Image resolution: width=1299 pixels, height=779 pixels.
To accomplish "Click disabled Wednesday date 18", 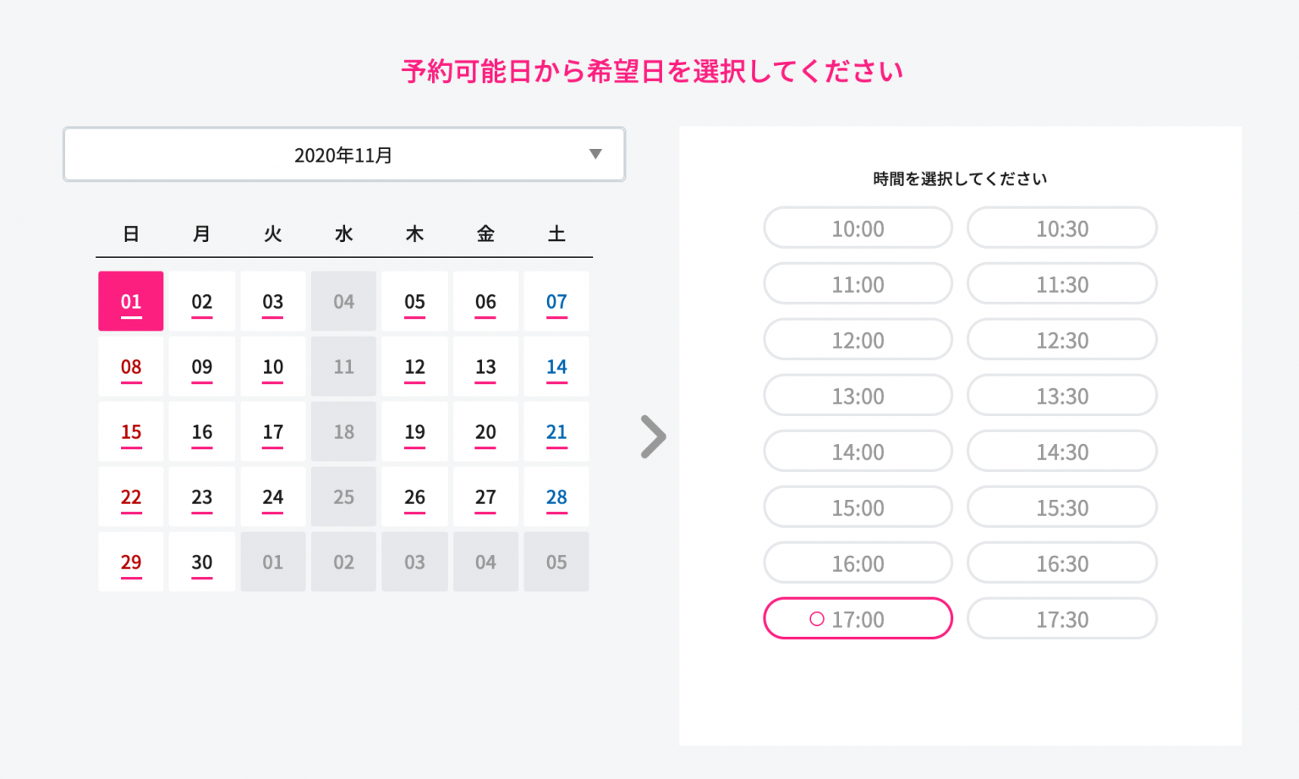I will tap(343, 432).
